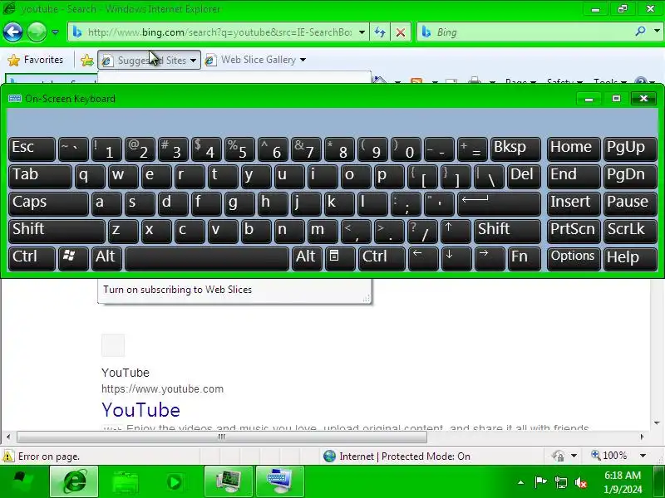Click the down arrow key
Image resolution: width=665 pixels, height=498 pixels.
click(x=456, y=259)
